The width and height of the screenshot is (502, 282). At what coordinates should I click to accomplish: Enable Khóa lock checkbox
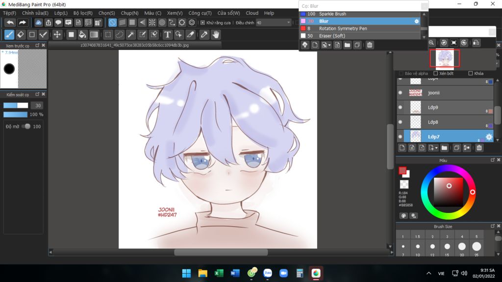click(x=470, y=73)
